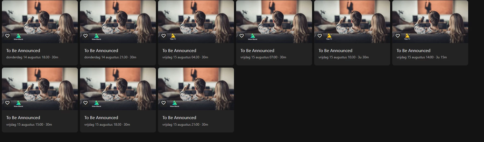The image size is (484, 142).
Task: Favorite the vrijdag 15 augustus 14:00 program
Action: pyautogui.click(x=398, y=36)
